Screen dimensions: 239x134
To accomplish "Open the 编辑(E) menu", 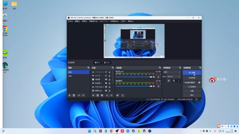I will [77, 21].
